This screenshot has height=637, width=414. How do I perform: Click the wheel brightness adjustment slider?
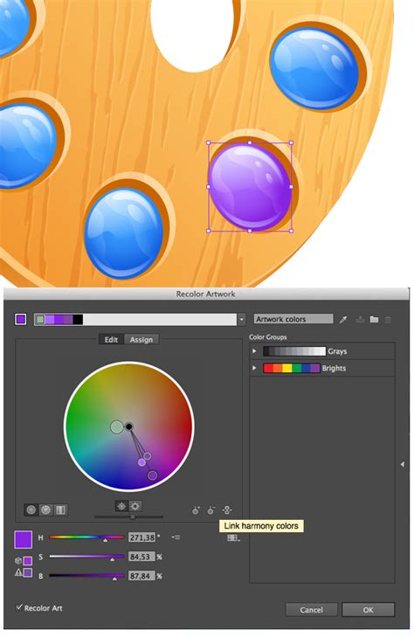[128, 516]
